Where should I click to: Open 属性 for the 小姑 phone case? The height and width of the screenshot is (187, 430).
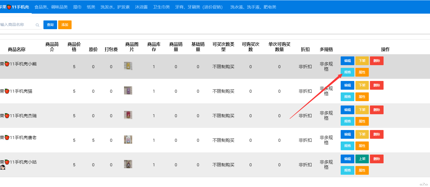click(x=362, y=170)
